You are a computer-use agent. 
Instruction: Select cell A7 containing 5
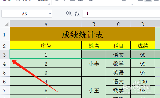point(46,90)
